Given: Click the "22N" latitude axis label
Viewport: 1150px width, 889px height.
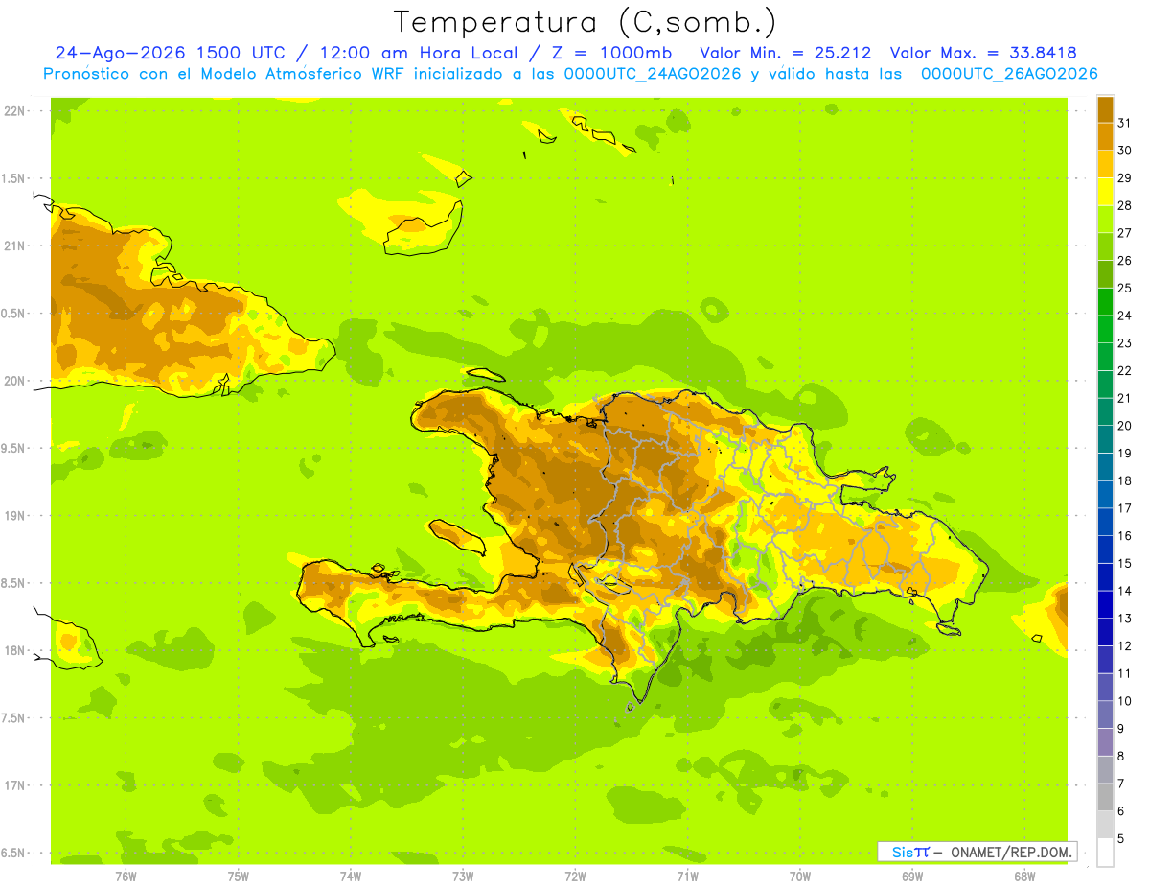Looking at the screenshot, I should click(x=13, y=111).
